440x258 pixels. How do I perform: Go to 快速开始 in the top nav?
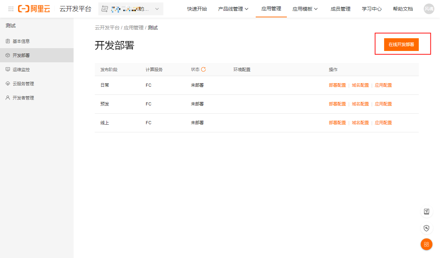point(197,9)
